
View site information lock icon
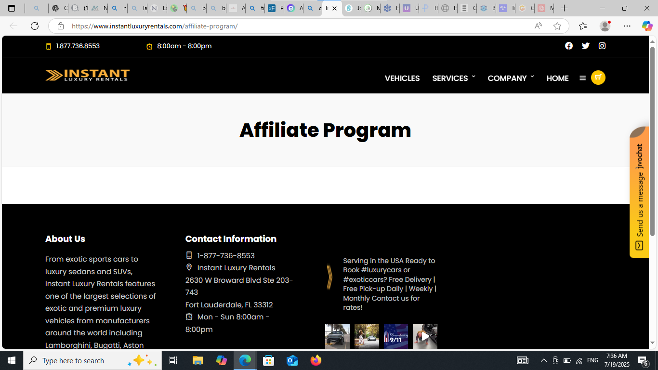pyautogui.click(x=60, y=26)
